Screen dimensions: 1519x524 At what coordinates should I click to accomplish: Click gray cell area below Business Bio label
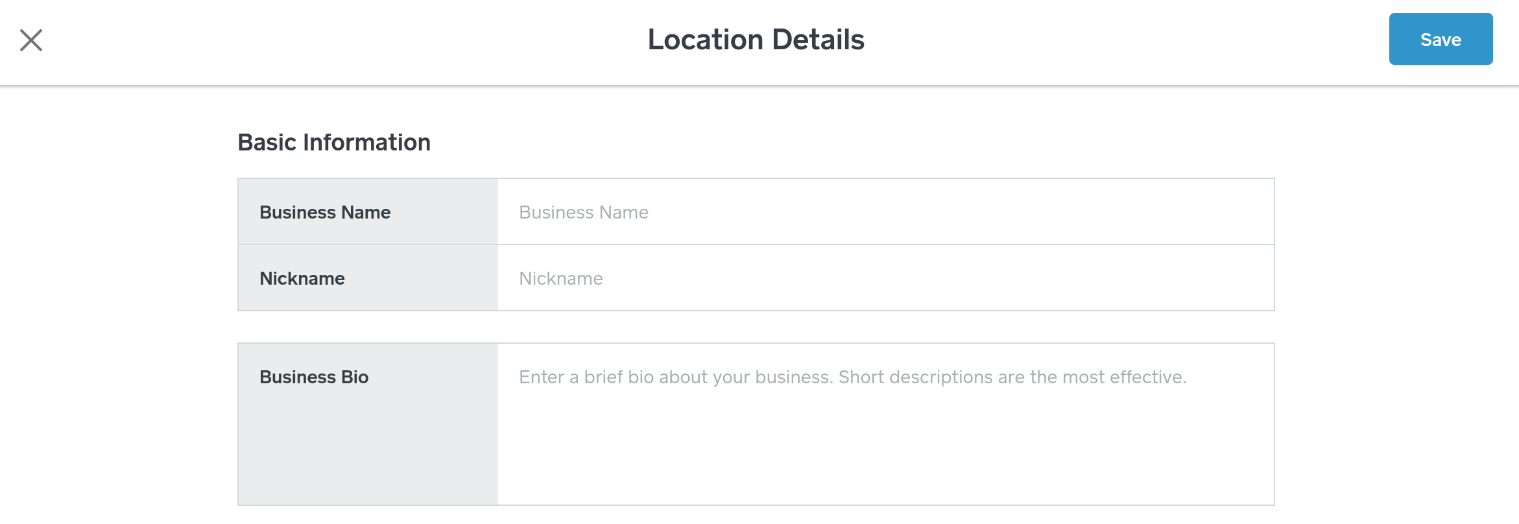(368, 454)
